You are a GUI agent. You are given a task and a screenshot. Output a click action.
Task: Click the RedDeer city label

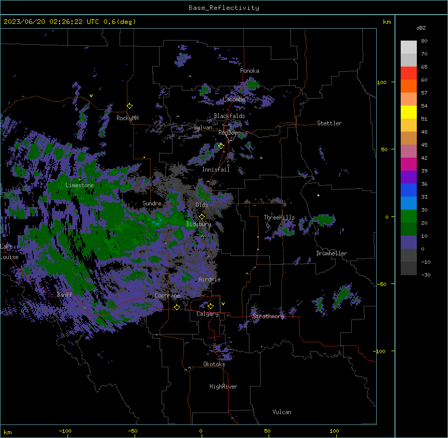tap(229, 133)
